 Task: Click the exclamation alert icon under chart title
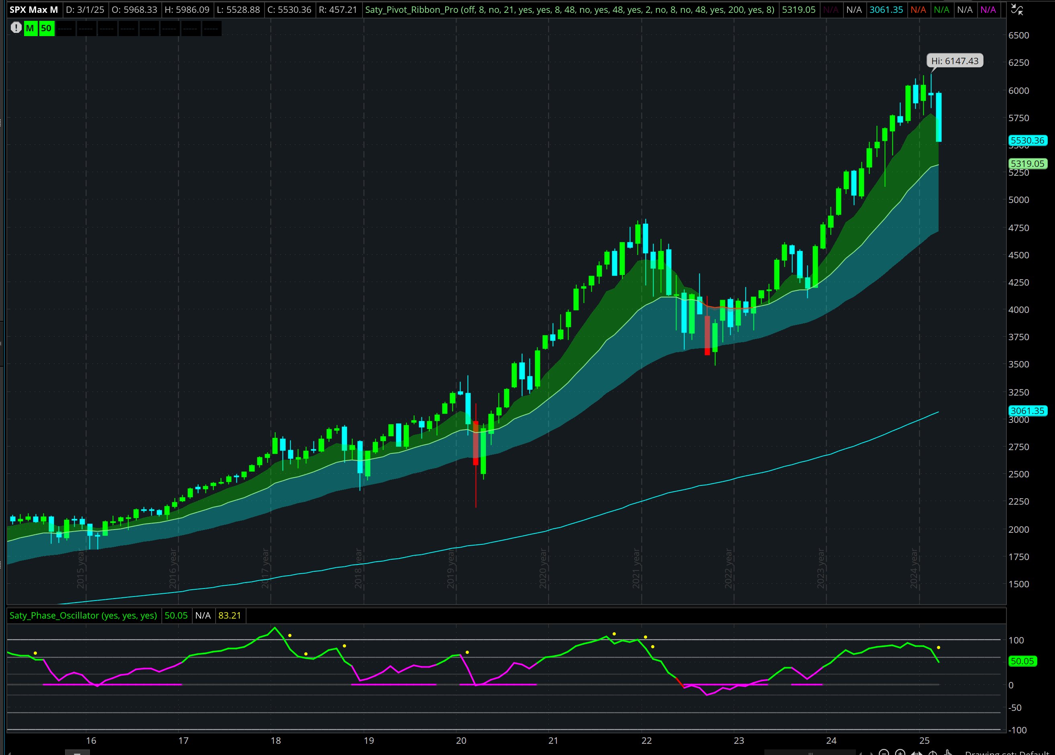point(16,28)
